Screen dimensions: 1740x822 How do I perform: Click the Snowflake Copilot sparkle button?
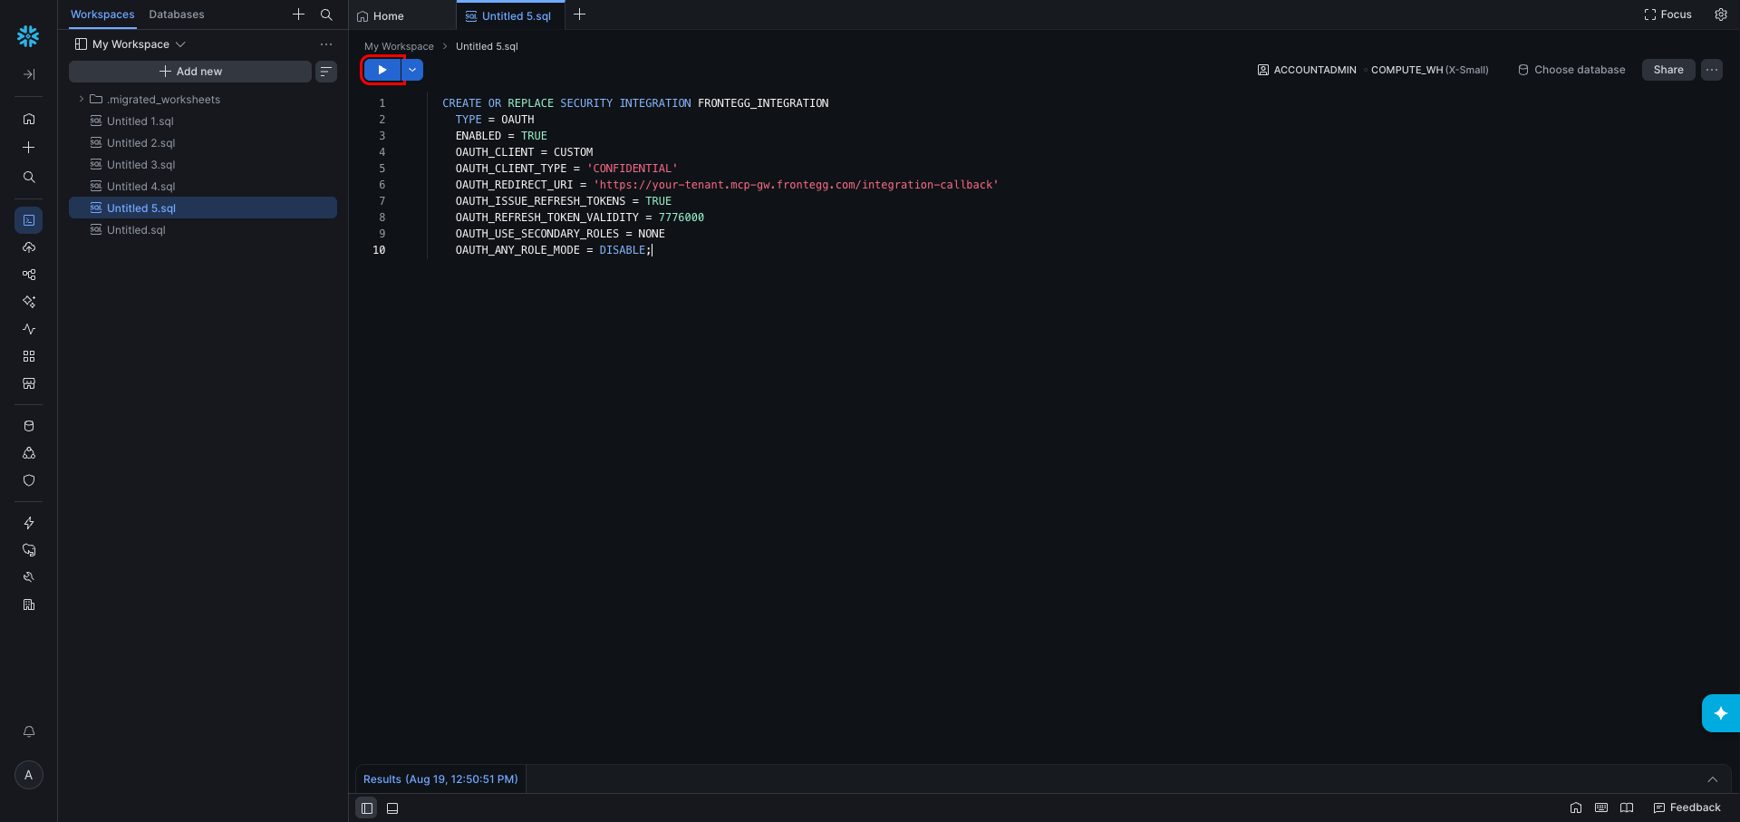[1721, 713]
